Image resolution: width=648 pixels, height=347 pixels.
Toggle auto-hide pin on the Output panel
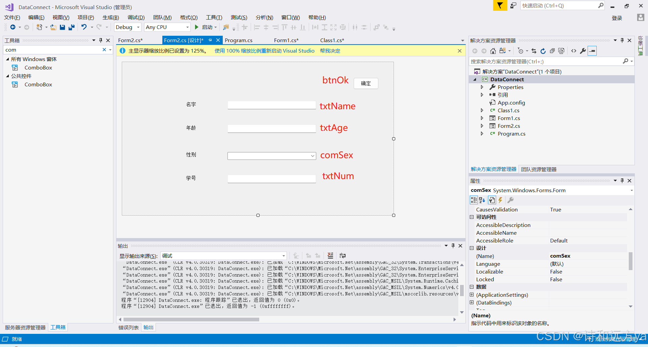(453, 246)
